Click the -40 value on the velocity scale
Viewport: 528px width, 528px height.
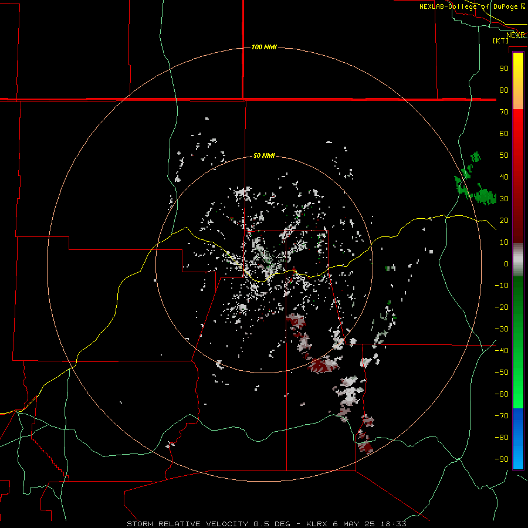pyautogui.click(x=502, y=351)
